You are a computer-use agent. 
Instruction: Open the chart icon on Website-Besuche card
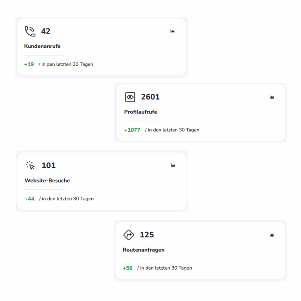tap(173, 165)
